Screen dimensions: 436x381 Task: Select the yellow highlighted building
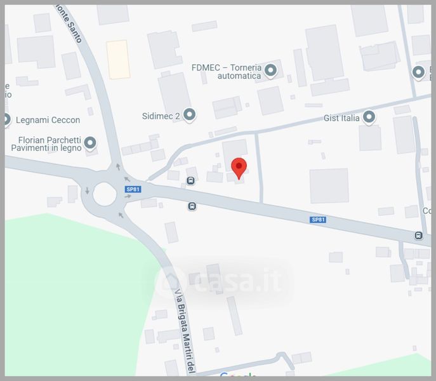coord(119,60)
